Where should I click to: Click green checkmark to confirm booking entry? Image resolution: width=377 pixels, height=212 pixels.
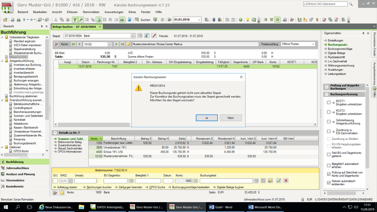pyautogui.click(x=279, y=181)
